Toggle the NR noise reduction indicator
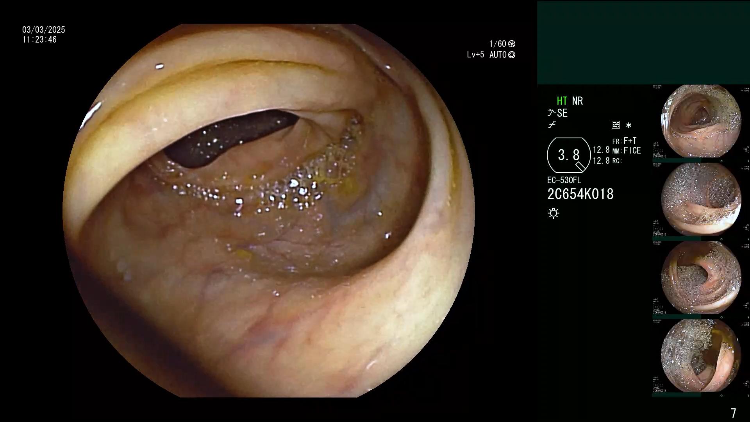 tap(577, 101)
